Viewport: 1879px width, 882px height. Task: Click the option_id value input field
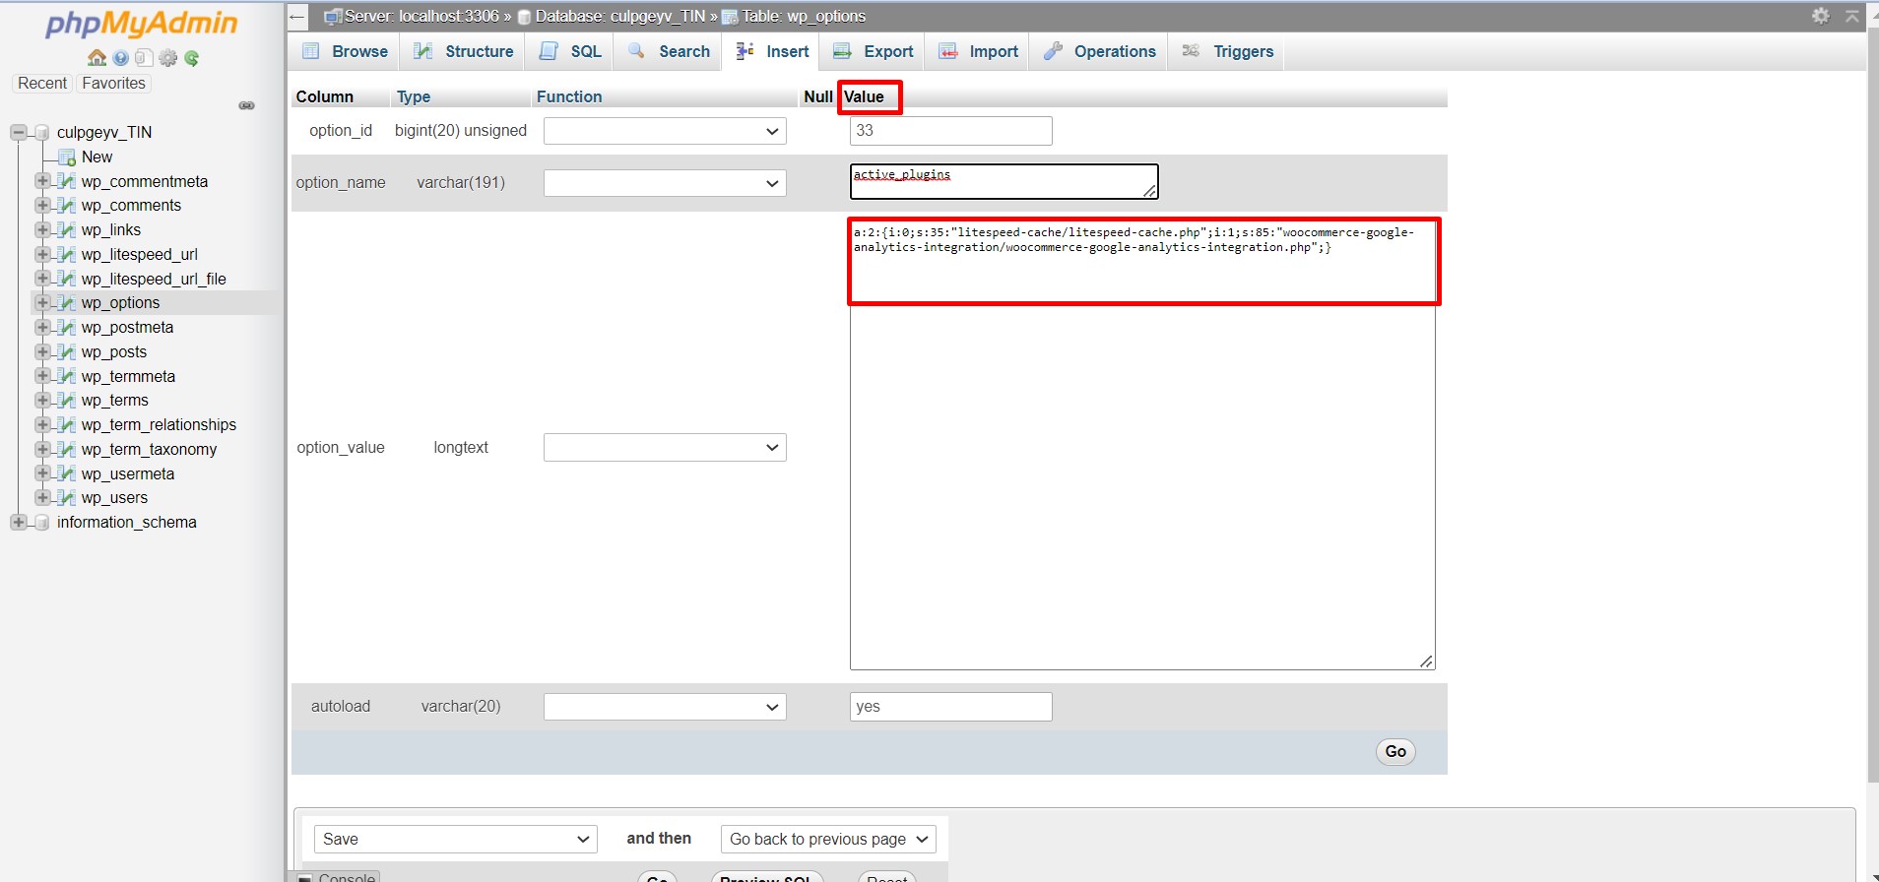[950, 131]
